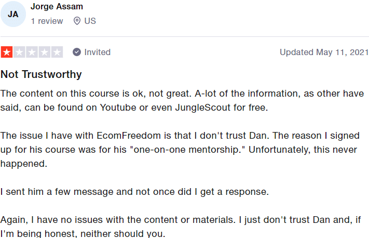Click the location pin icon
The width and height of the screenshot is (369, 238).
click(x=77, y=21)
